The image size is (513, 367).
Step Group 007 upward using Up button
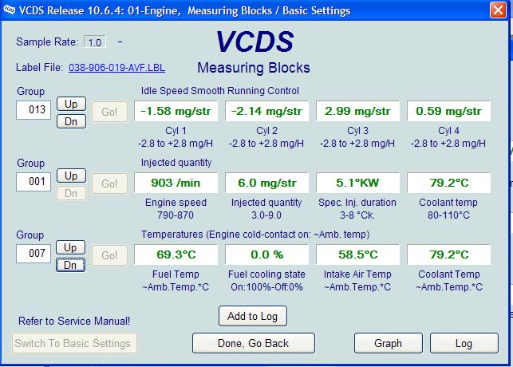[x=71, y=247]
